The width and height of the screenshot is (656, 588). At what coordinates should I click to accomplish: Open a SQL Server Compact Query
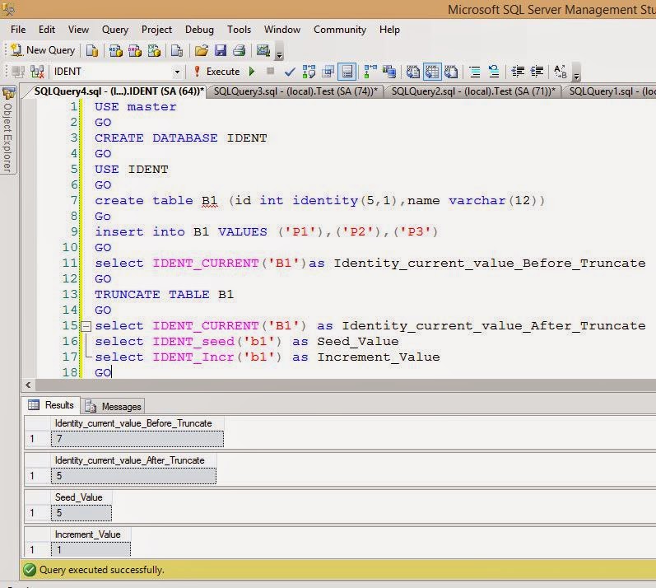click(x=177, y=50)
